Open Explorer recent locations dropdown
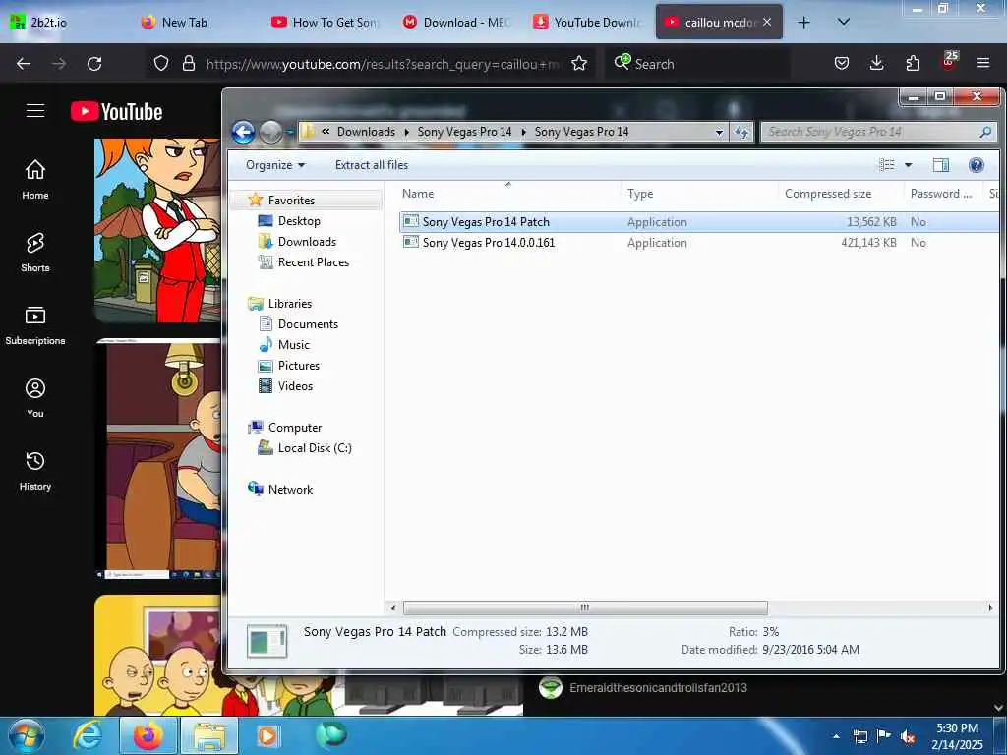Viewport: 1007px width, 755px height. pos(290,133)
